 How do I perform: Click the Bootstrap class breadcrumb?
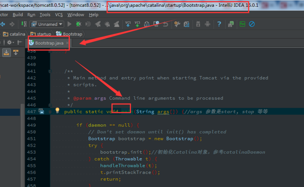tap(69, 34)
